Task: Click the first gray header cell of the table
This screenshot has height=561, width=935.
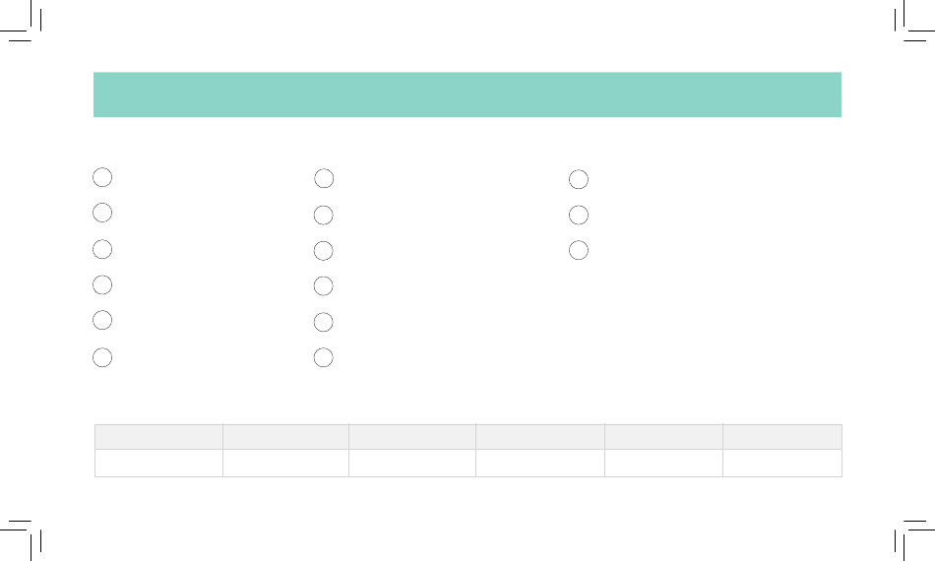Action: click(x=158, y=437)
